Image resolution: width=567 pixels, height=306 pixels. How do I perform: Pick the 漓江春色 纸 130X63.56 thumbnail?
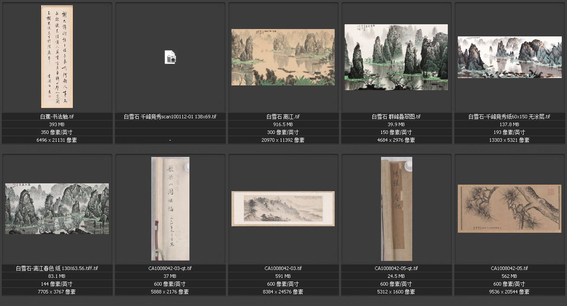click(57, 208)
